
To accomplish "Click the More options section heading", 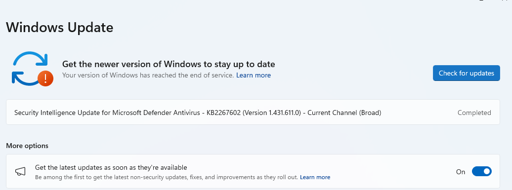I will click(27, 146).
